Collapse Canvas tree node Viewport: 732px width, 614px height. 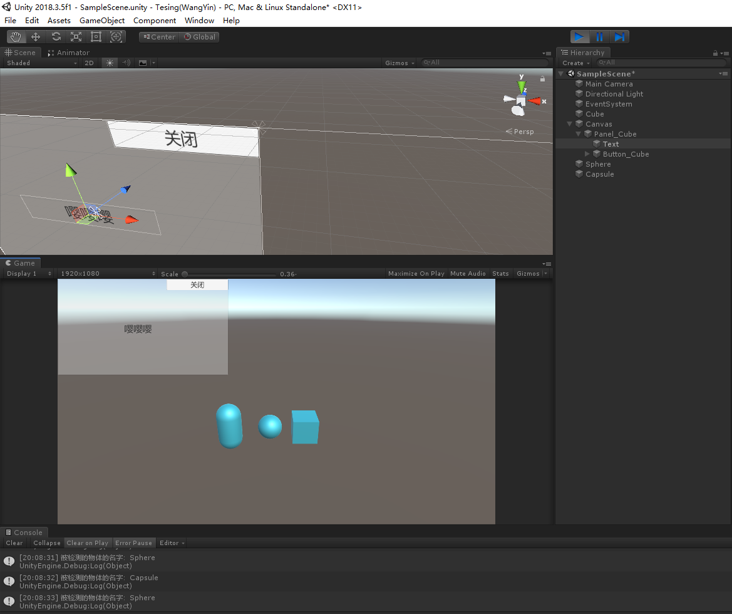pyautogui.click(x=570, y=124)
